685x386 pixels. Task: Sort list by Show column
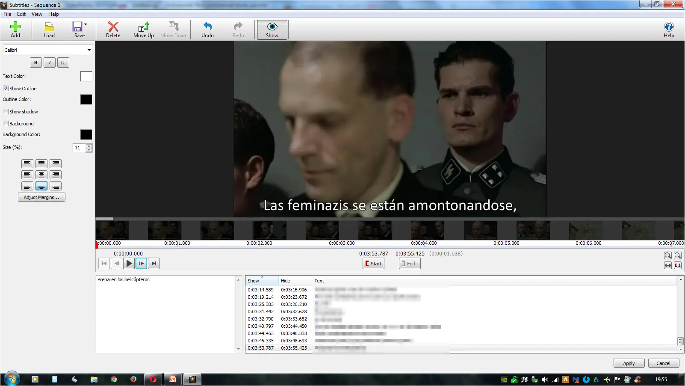click(x=262, y=281)
